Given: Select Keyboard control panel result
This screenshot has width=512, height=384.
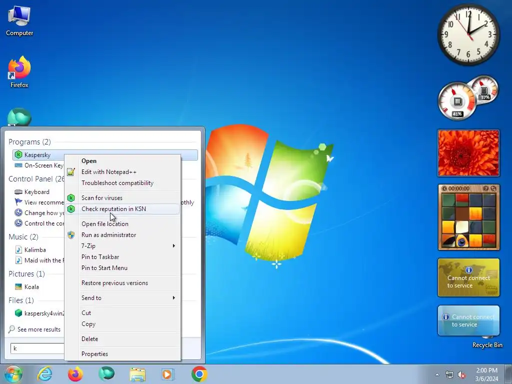Looking at the screenshot, I should tap(32, 191).
